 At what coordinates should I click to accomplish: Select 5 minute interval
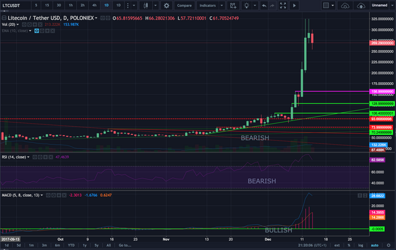[x=36, y=6]
